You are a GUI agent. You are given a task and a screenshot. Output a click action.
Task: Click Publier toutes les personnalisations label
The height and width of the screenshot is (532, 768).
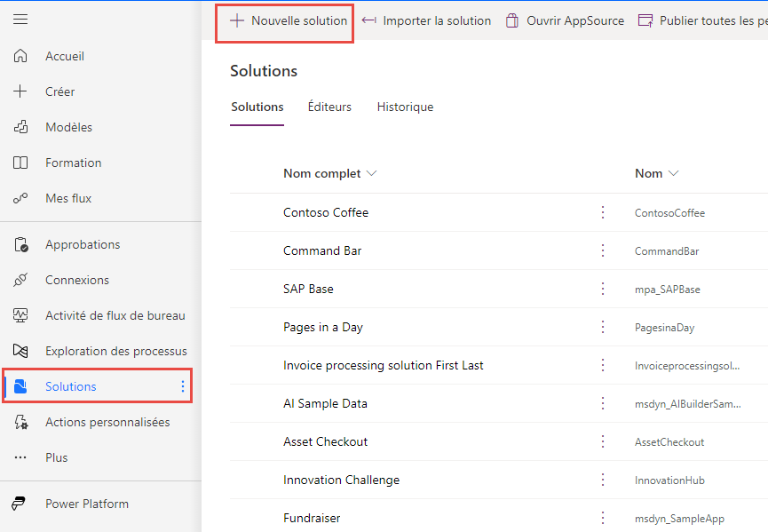click(x=714, y=20)
